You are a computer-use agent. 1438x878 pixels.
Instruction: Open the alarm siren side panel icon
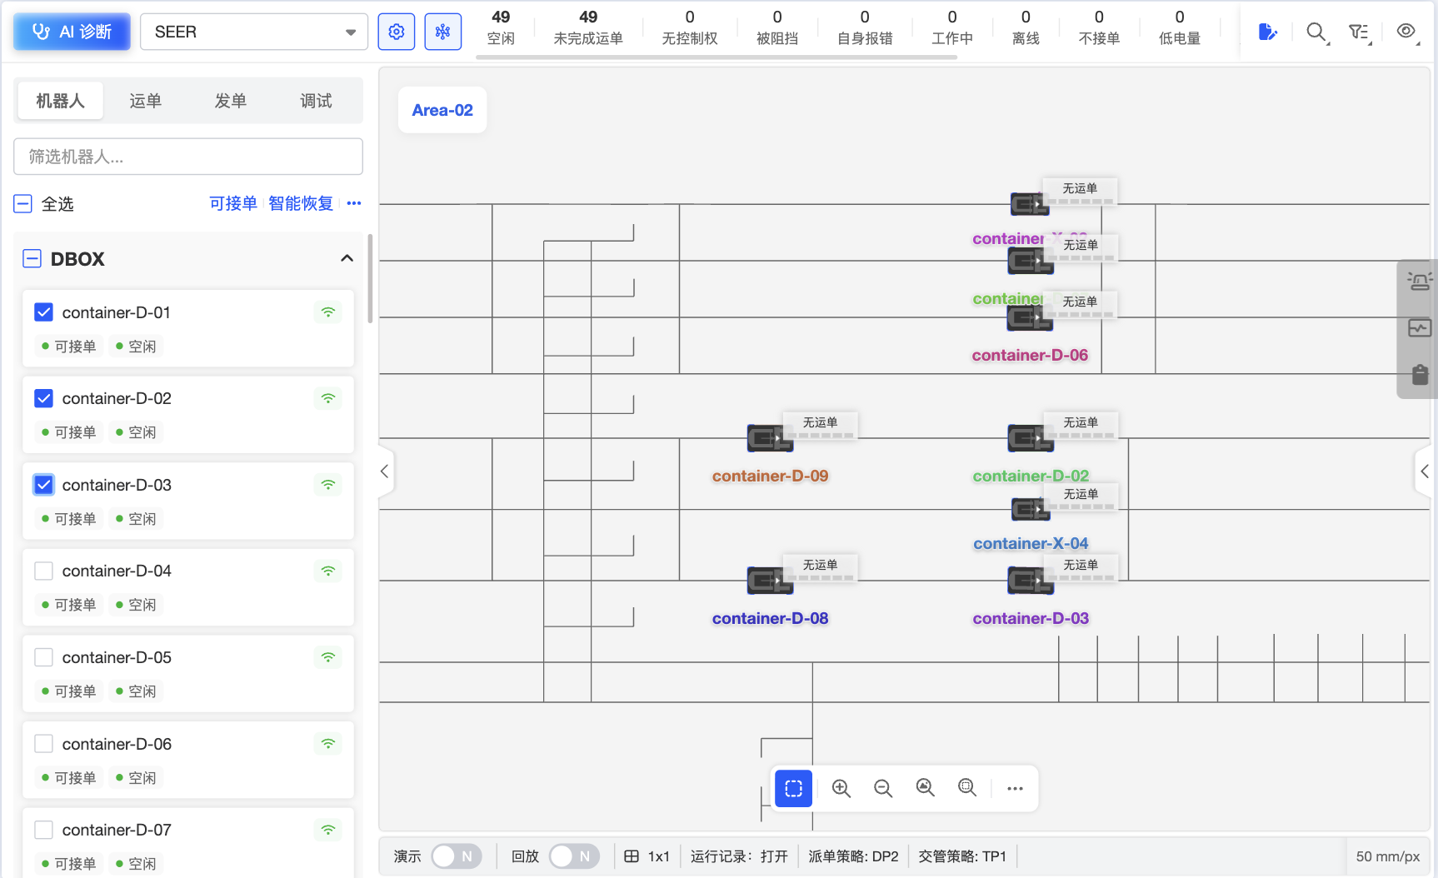[x=1420, y=281]
